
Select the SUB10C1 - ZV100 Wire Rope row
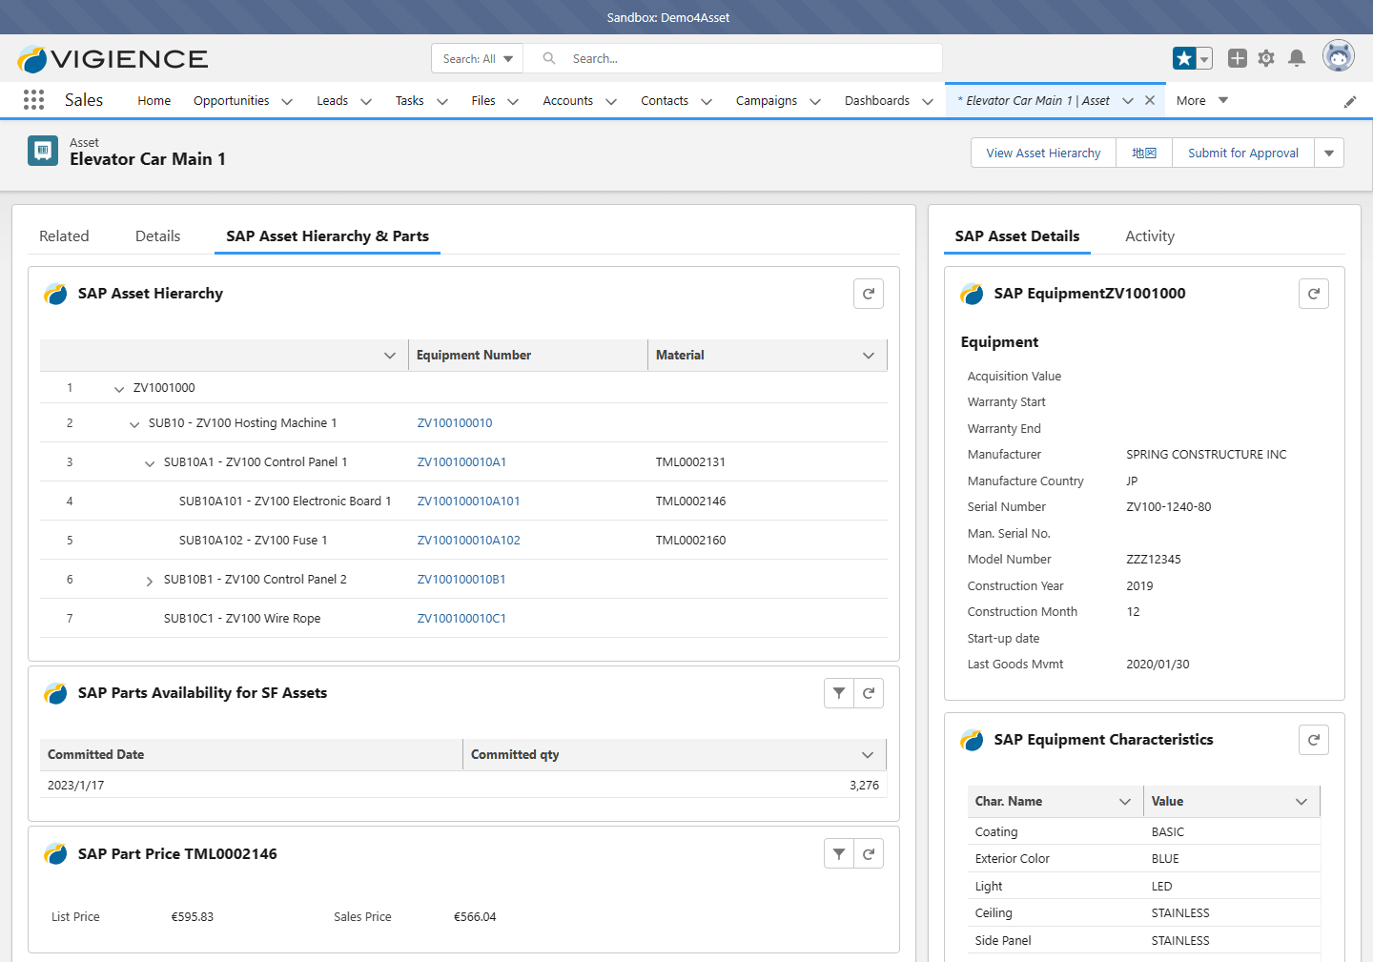click(x=463, y=619)
